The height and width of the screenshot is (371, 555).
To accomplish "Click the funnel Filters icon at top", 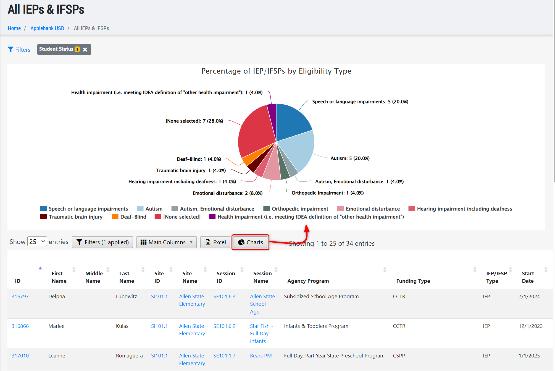I will [x=11, y=50].
